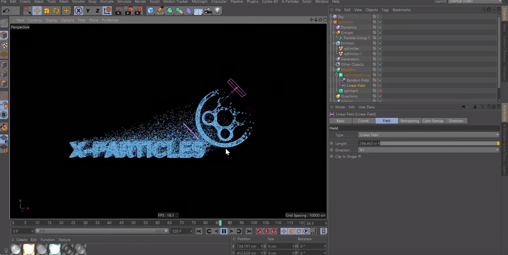Switch to the Color Remap tab
Image resolution: width=508 pixels, height=255 pixels.
pyautogui.click(x=433, y=121)
